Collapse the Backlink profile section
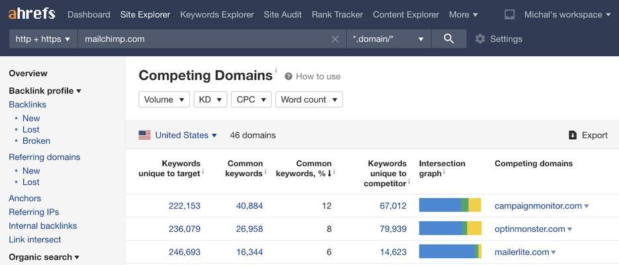 (45, 91)
